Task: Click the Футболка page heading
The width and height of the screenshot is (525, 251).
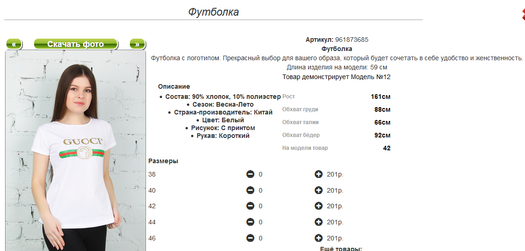Action: [x=213, y=12]
